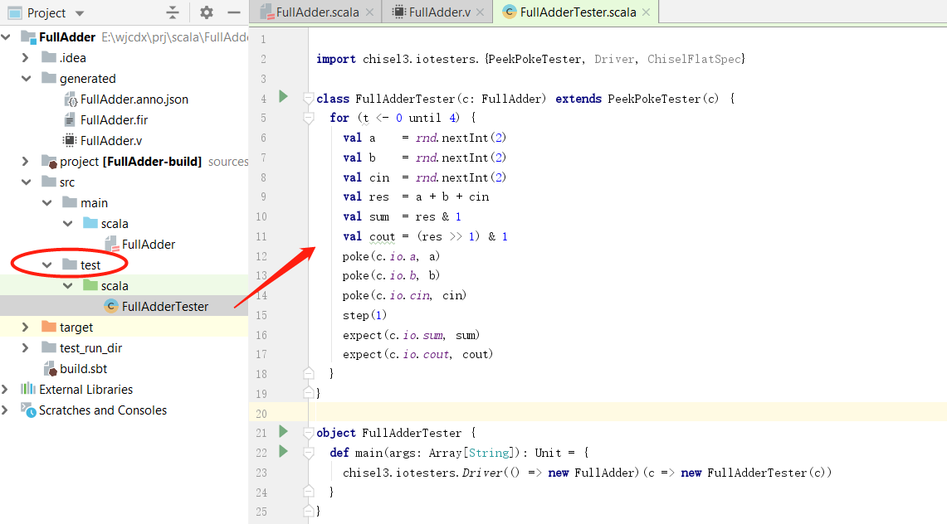This screenshot has height=524, width=947.
Task: Click the Verilog chip icon of FullAdder.v
Action: point(70,140)
